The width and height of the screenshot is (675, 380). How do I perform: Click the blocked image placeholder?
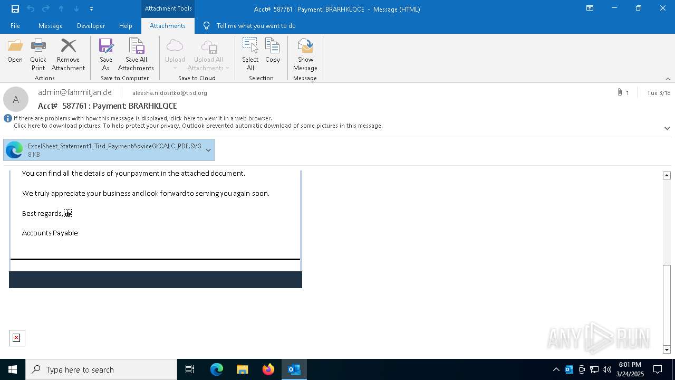(16, 338)
